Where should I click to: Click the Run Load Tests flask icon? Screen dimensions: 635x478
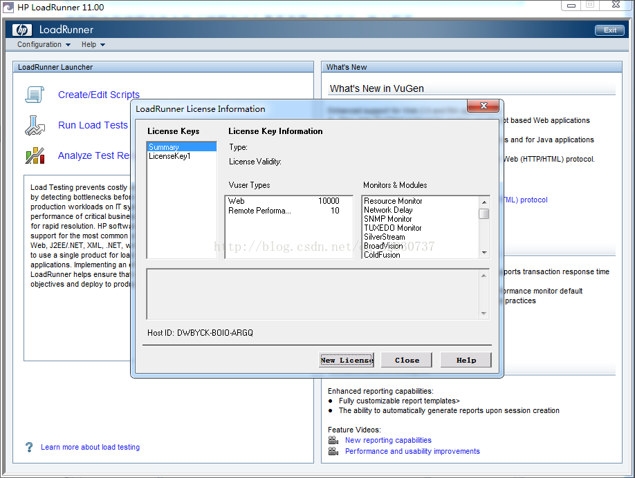[35, 125]
